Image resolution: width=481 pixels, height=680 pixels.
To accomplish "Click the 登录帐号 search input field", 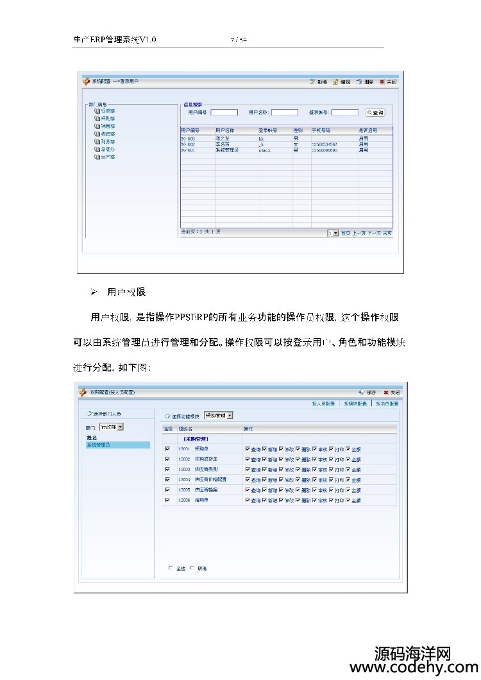I will coord(345,112).
